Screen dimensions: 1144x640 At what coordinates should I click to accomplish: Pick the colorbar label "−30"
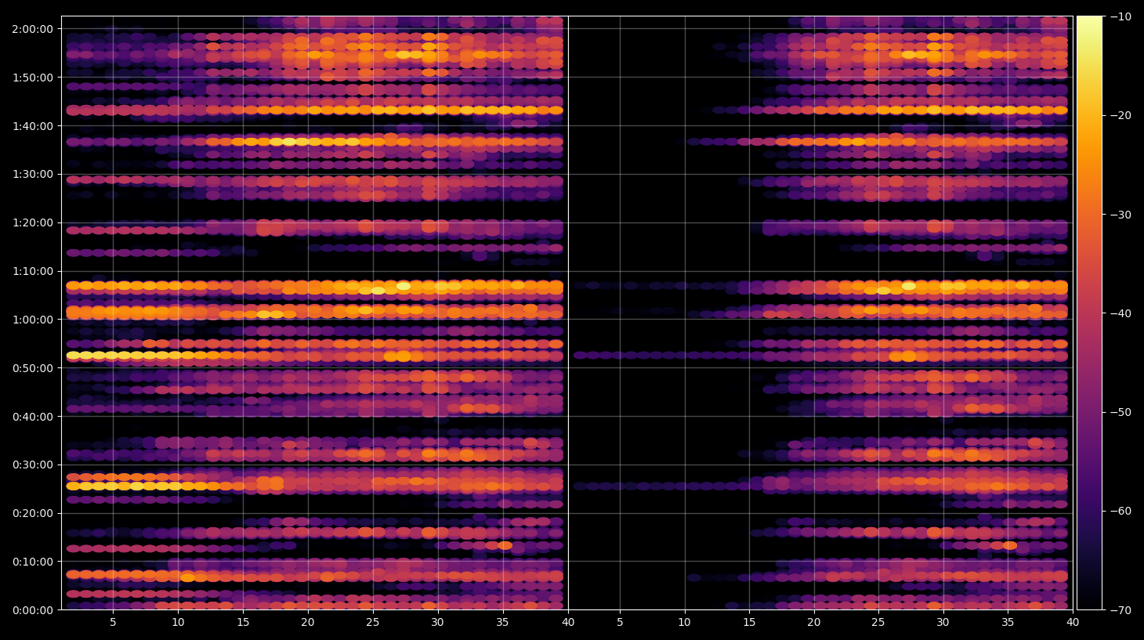pyautogui.click(x=1120, y=215)
